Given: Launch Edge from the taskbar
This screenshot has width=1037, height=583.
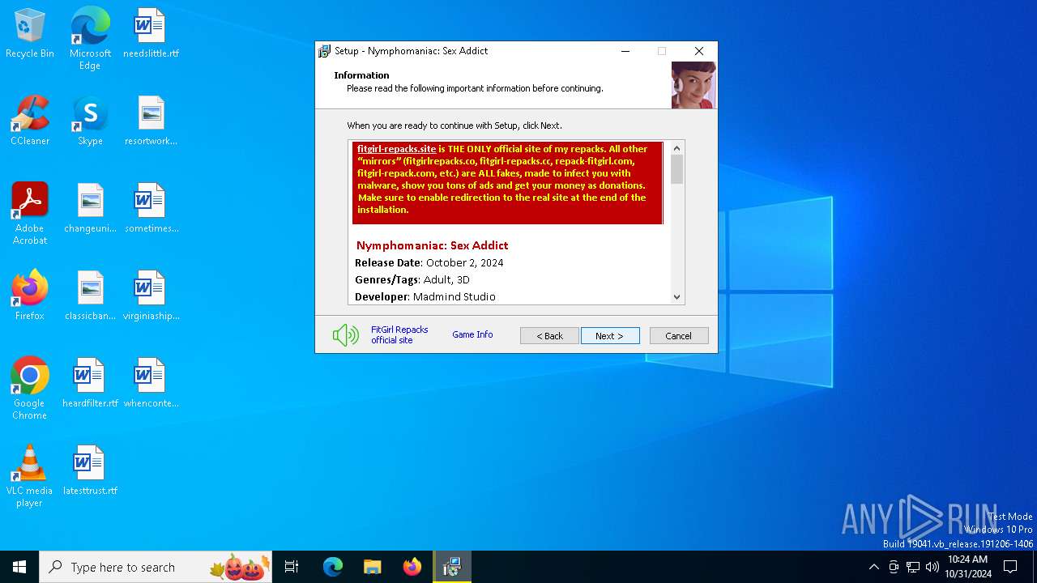Looking at the screenshot, I should [333, 567].
